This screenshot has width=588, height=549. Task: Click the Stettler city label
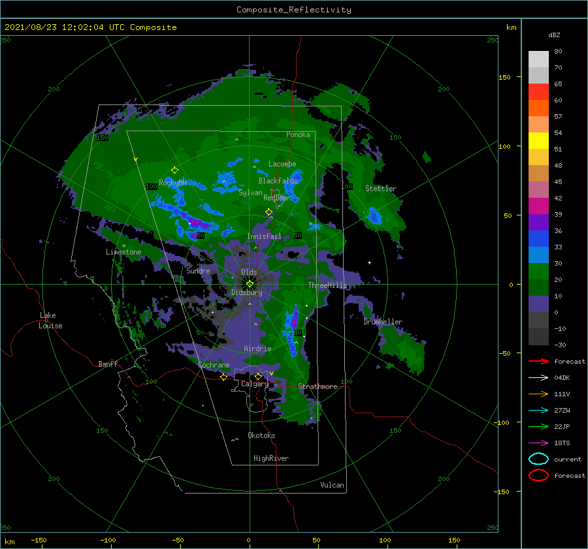[381, 189]
